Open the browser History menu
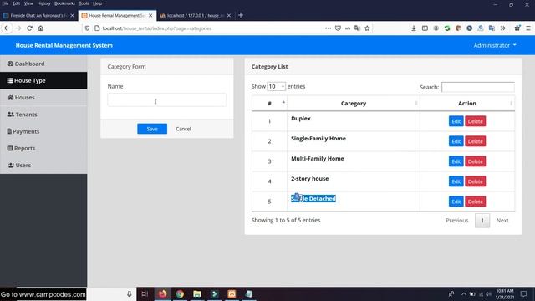 [x=43, y=3]
